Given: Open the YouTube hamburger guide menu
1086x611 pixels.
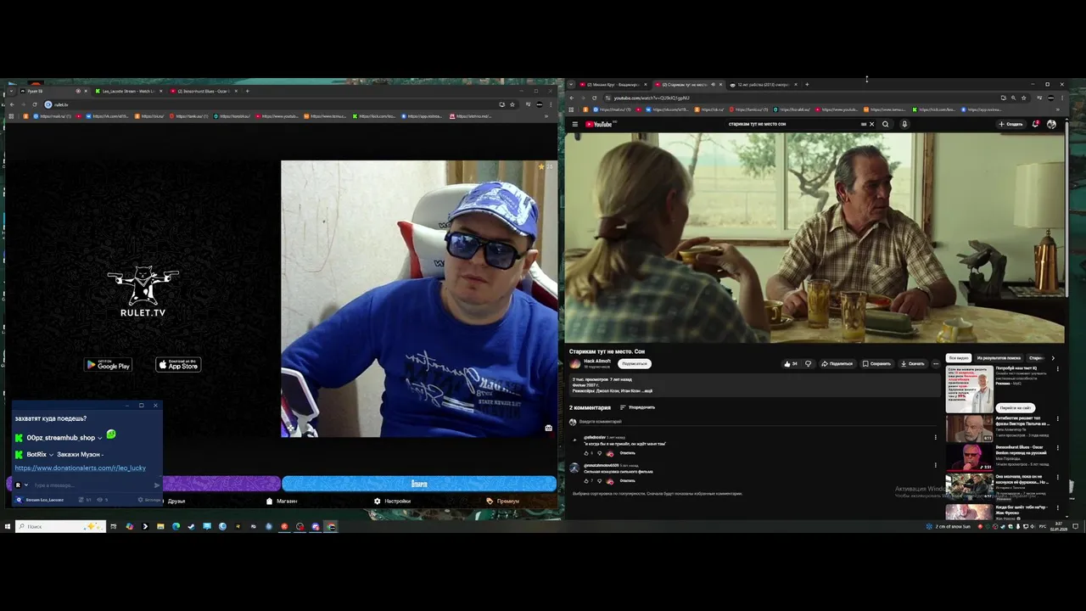Looking at the screenshot, I should pyautogui.click(x=574, y=124).
